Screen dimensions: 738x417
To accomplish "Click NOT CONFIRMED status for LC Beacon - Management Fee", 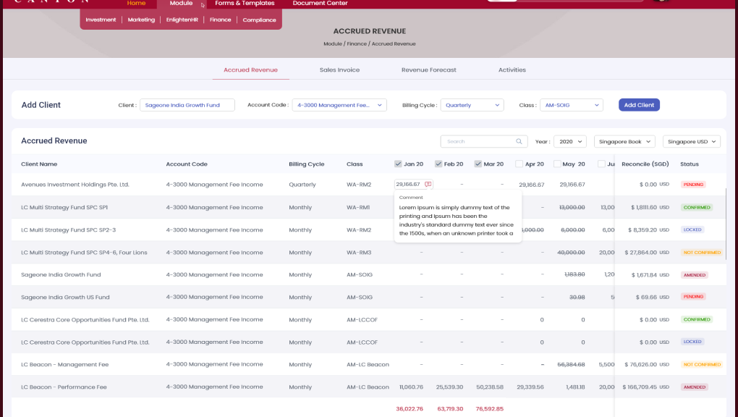I will (702, 364).
